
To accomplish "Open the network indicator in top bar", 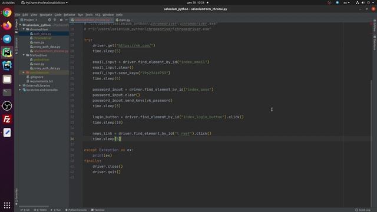I will click(358, 2).
